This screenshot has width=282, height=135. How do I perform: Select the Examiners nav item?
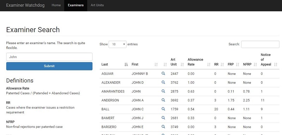pos(75,5)
